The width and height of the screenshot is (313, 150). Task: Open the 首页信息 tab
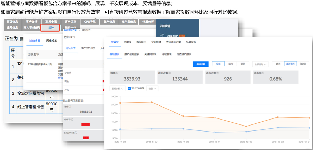click(x=12, y=22)
